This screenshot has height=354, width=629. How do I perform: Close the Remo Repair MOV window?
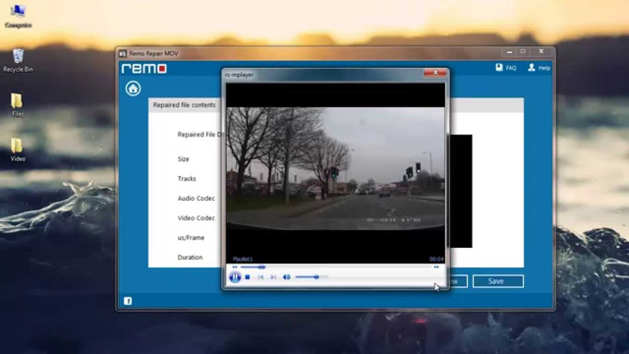pos(541,51)
